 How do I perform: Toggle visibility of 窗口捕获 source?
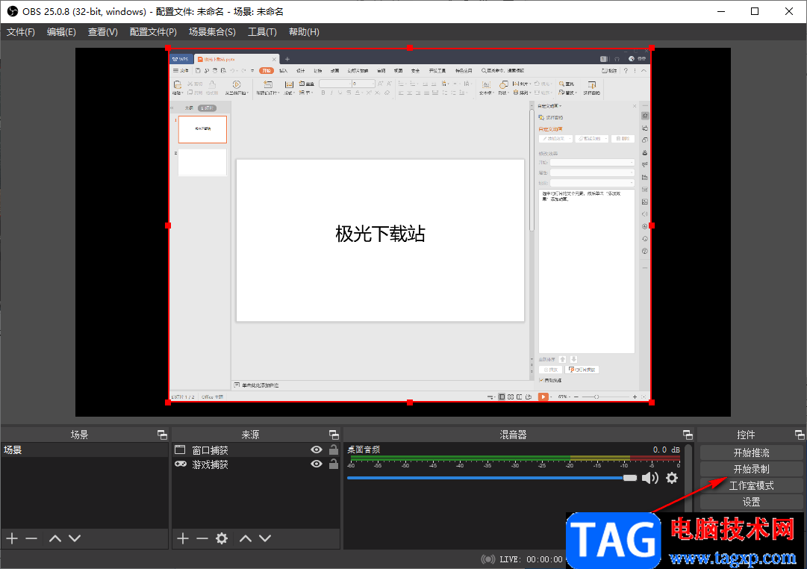[317, 450]
